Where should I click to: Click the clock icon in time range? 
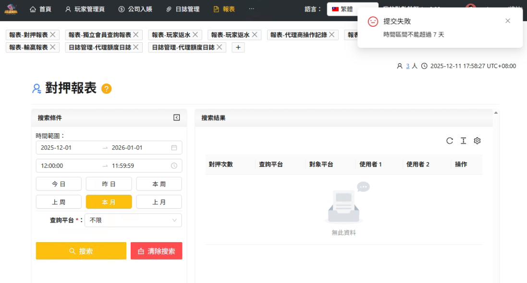click(x=174, y=166)
